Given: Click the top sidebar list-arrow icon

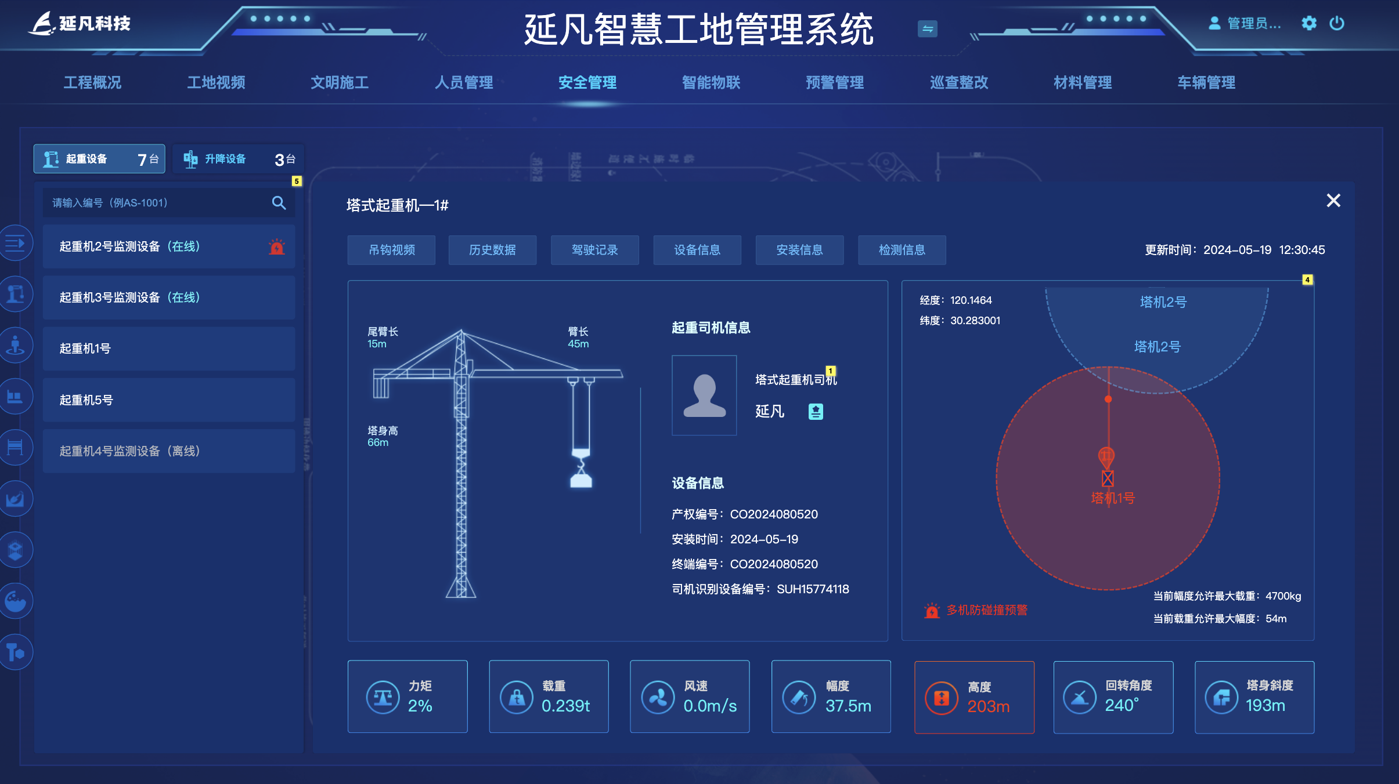Looking at the screenshot, I should 16,243.
